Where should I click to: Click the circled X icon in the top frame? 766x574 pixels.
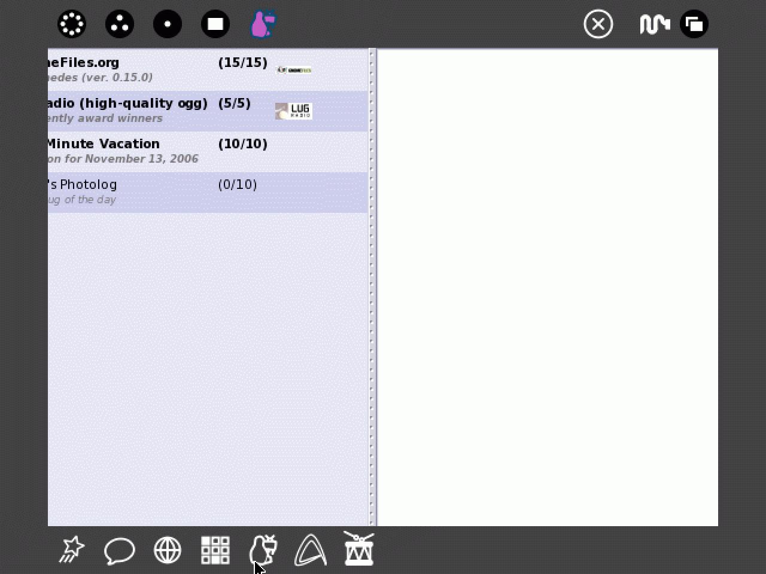(x=598, y=24)
